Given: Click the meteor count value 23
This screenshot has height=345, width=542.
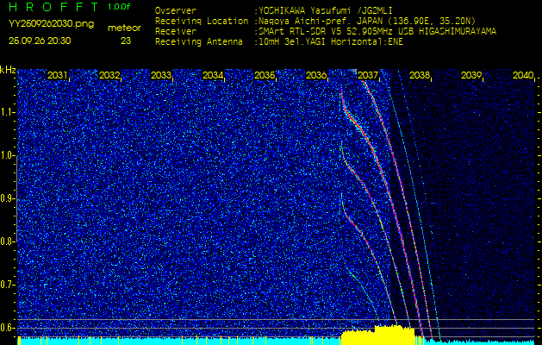Looking at the screenshot, I should pyautogui.click(x=126, y=41).
